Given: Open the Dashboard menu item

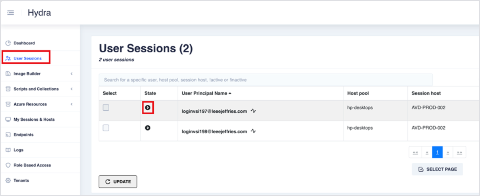Looking at the screenshot, I should (24, 43).
